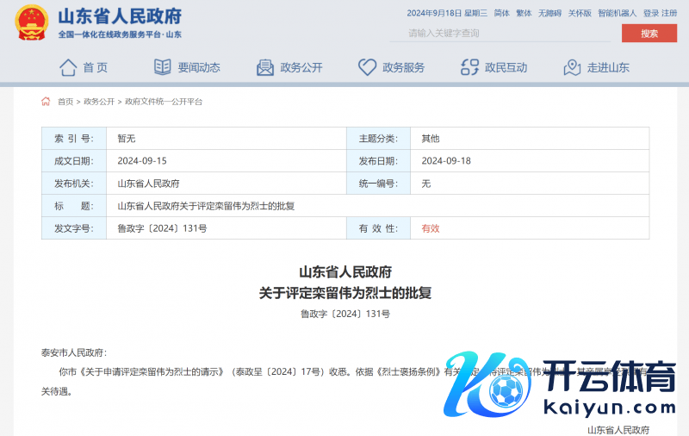Open 智能机器人 chatbot link

[617, 13]
